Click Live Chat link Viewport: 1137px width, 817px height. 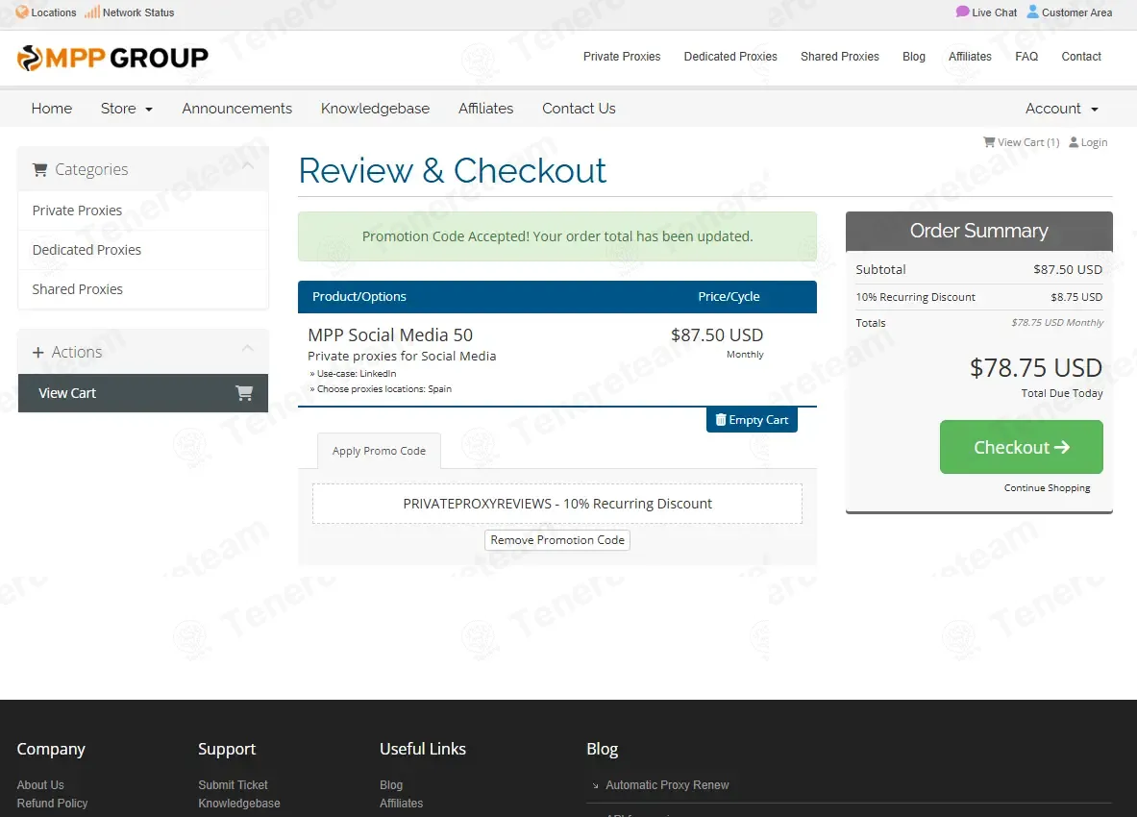986,12
